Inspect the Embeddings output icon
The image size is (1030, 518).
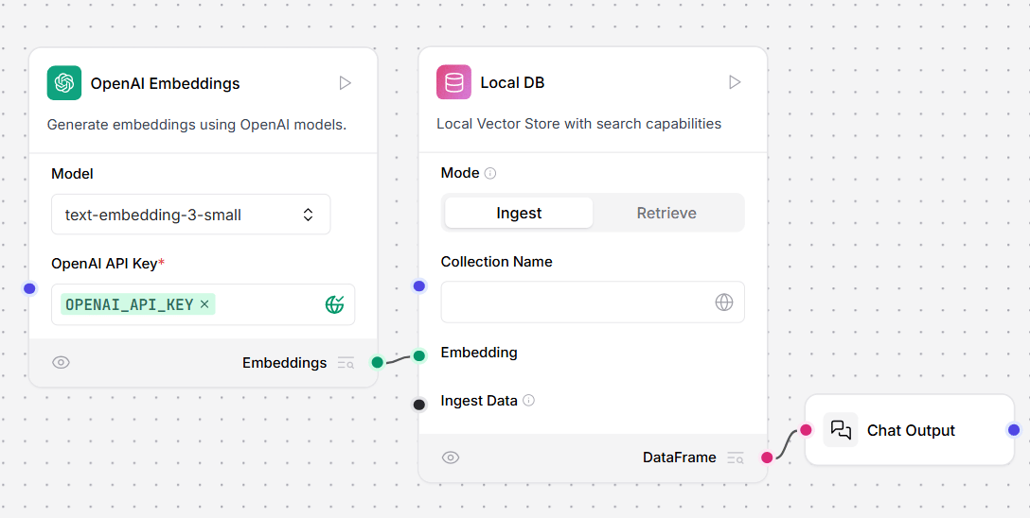[346, 363]
